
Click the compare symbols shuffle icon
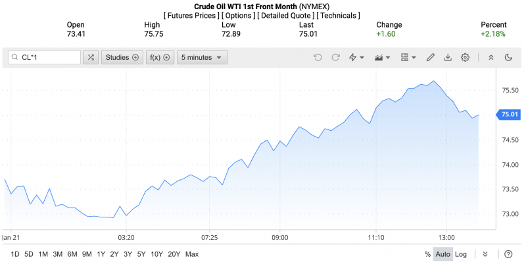point(91,57)
